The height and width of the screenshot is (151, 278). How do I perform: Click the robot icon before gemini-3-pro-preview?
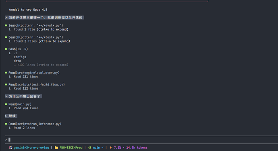coord(10,147)
